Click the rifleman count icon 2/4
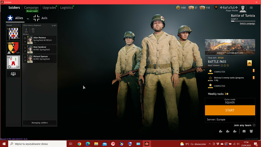Viewport: 261px width, 147px height. [x=26, y=30]
